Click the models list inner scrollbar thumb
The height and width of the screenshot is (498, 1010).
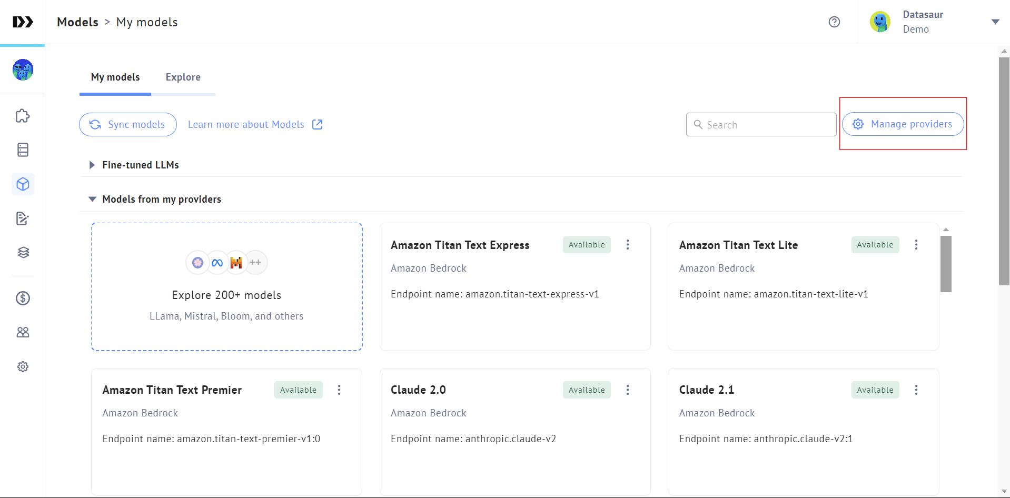pos(946,264)
